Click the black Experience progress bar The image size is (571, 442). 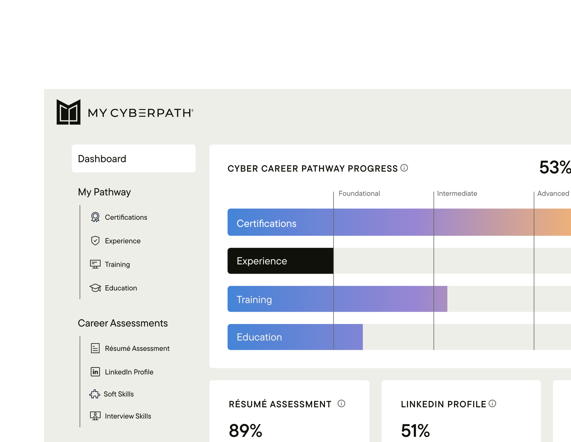(280, 261)
